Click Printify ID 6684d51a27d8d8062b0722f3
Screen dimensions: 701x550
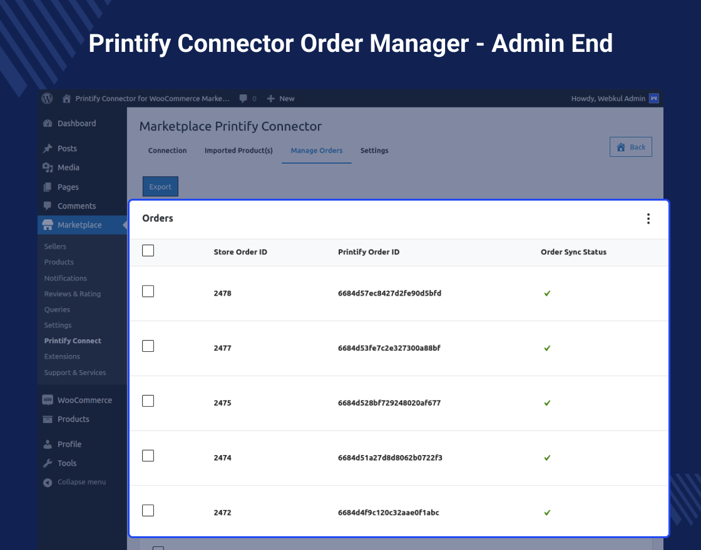click(x=391, y=458)
